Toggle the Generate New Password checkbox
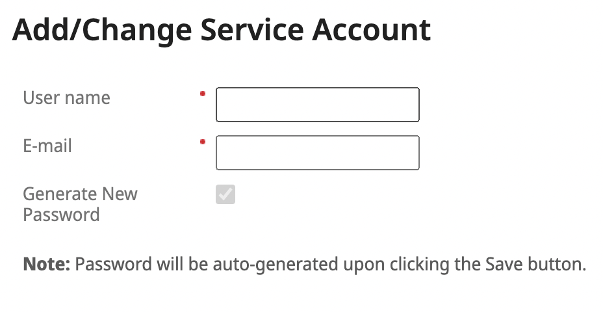603x312 pixels. (x=225, y=194)
